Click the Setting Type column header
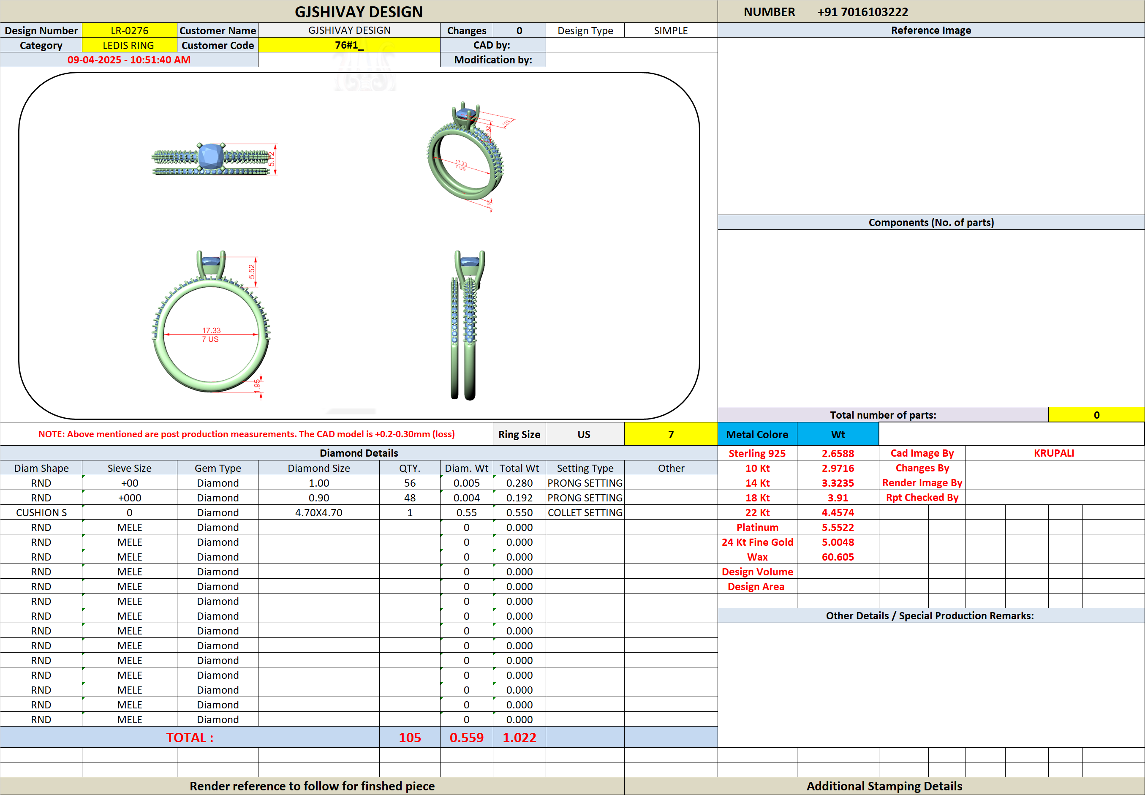Viewport: 1145px width, 795px height. (585, 468)
